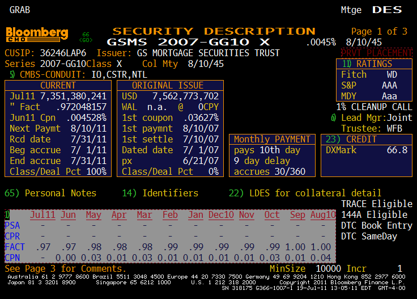The image size is (417, 299).
Task: Click the PRVT PLACEMENT label
Action: click(x=377, y=53)
